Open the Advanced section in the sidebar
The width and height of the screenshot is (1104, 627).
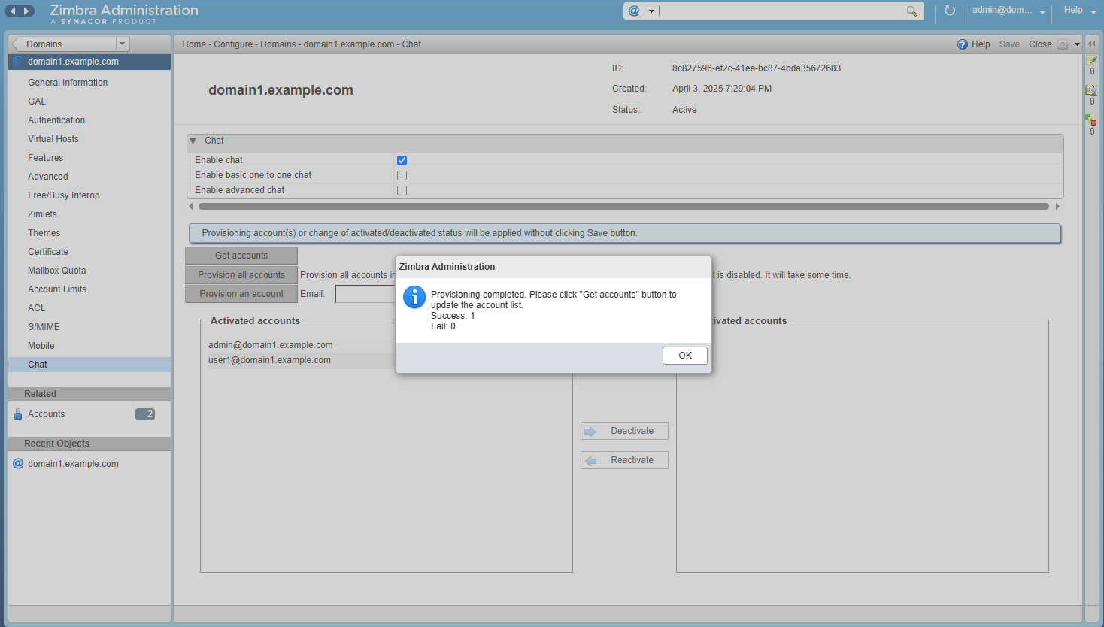[x=48, y=177]
